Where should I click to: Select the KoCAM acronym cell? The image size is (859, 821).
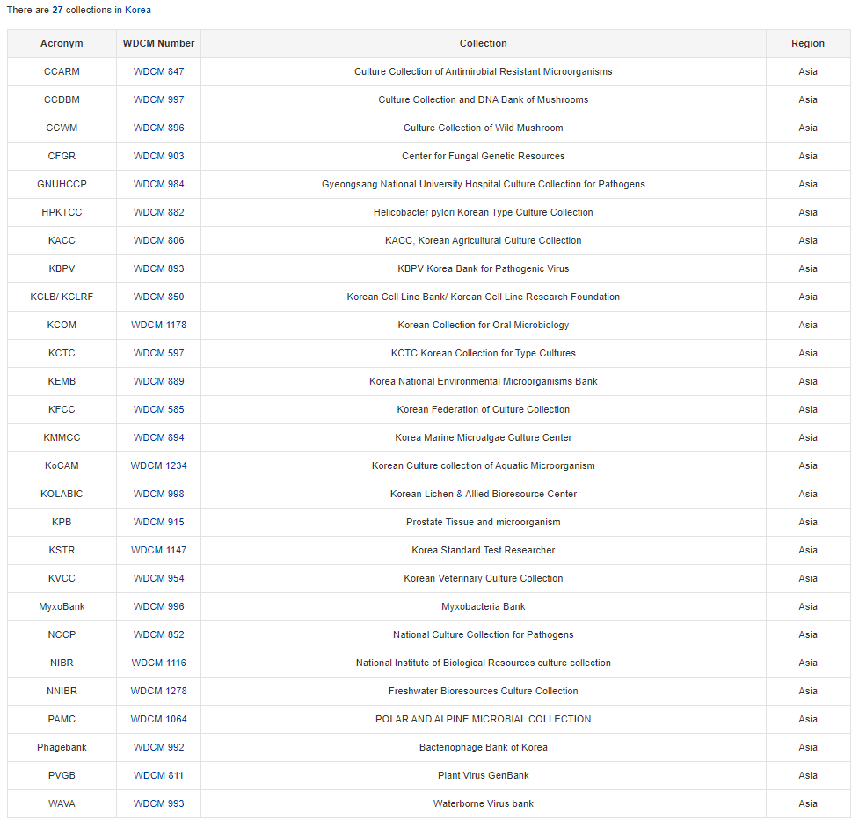pyautogui.click(x=62, y=465)
